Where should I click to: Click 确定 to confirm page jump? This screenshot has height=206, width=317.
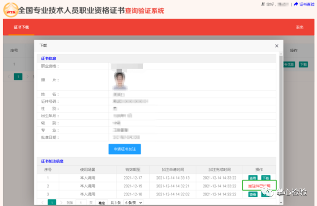(102, 203)
